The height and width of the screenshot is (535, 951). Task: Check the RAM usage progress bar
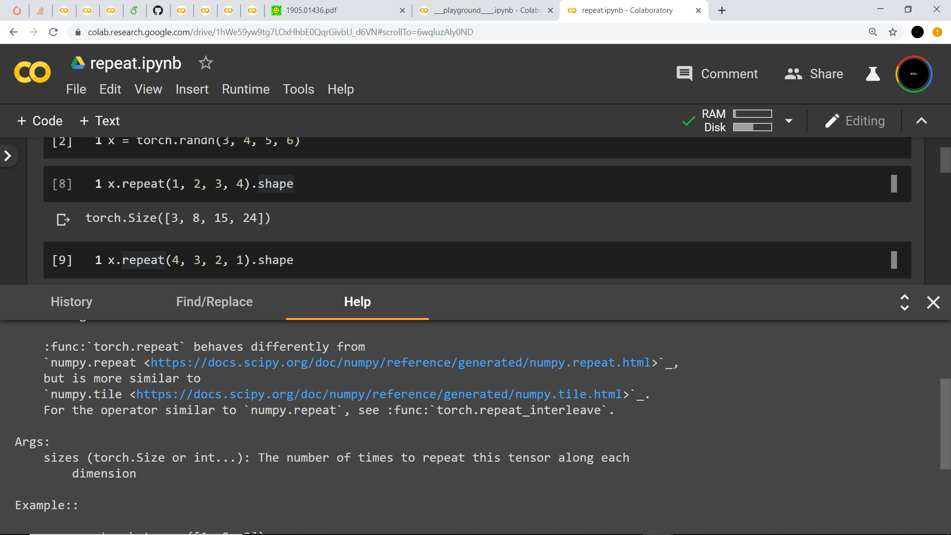pos(753,114)
